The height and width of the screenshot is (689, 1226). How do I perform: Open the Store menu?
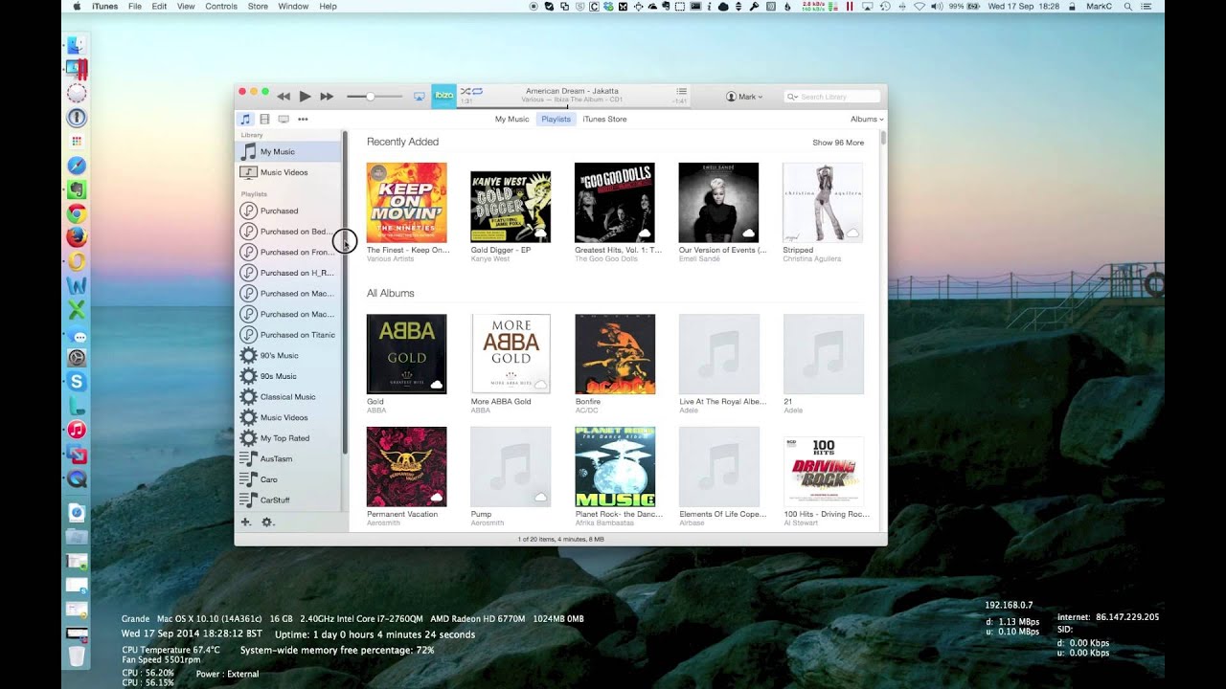[258, 6]
